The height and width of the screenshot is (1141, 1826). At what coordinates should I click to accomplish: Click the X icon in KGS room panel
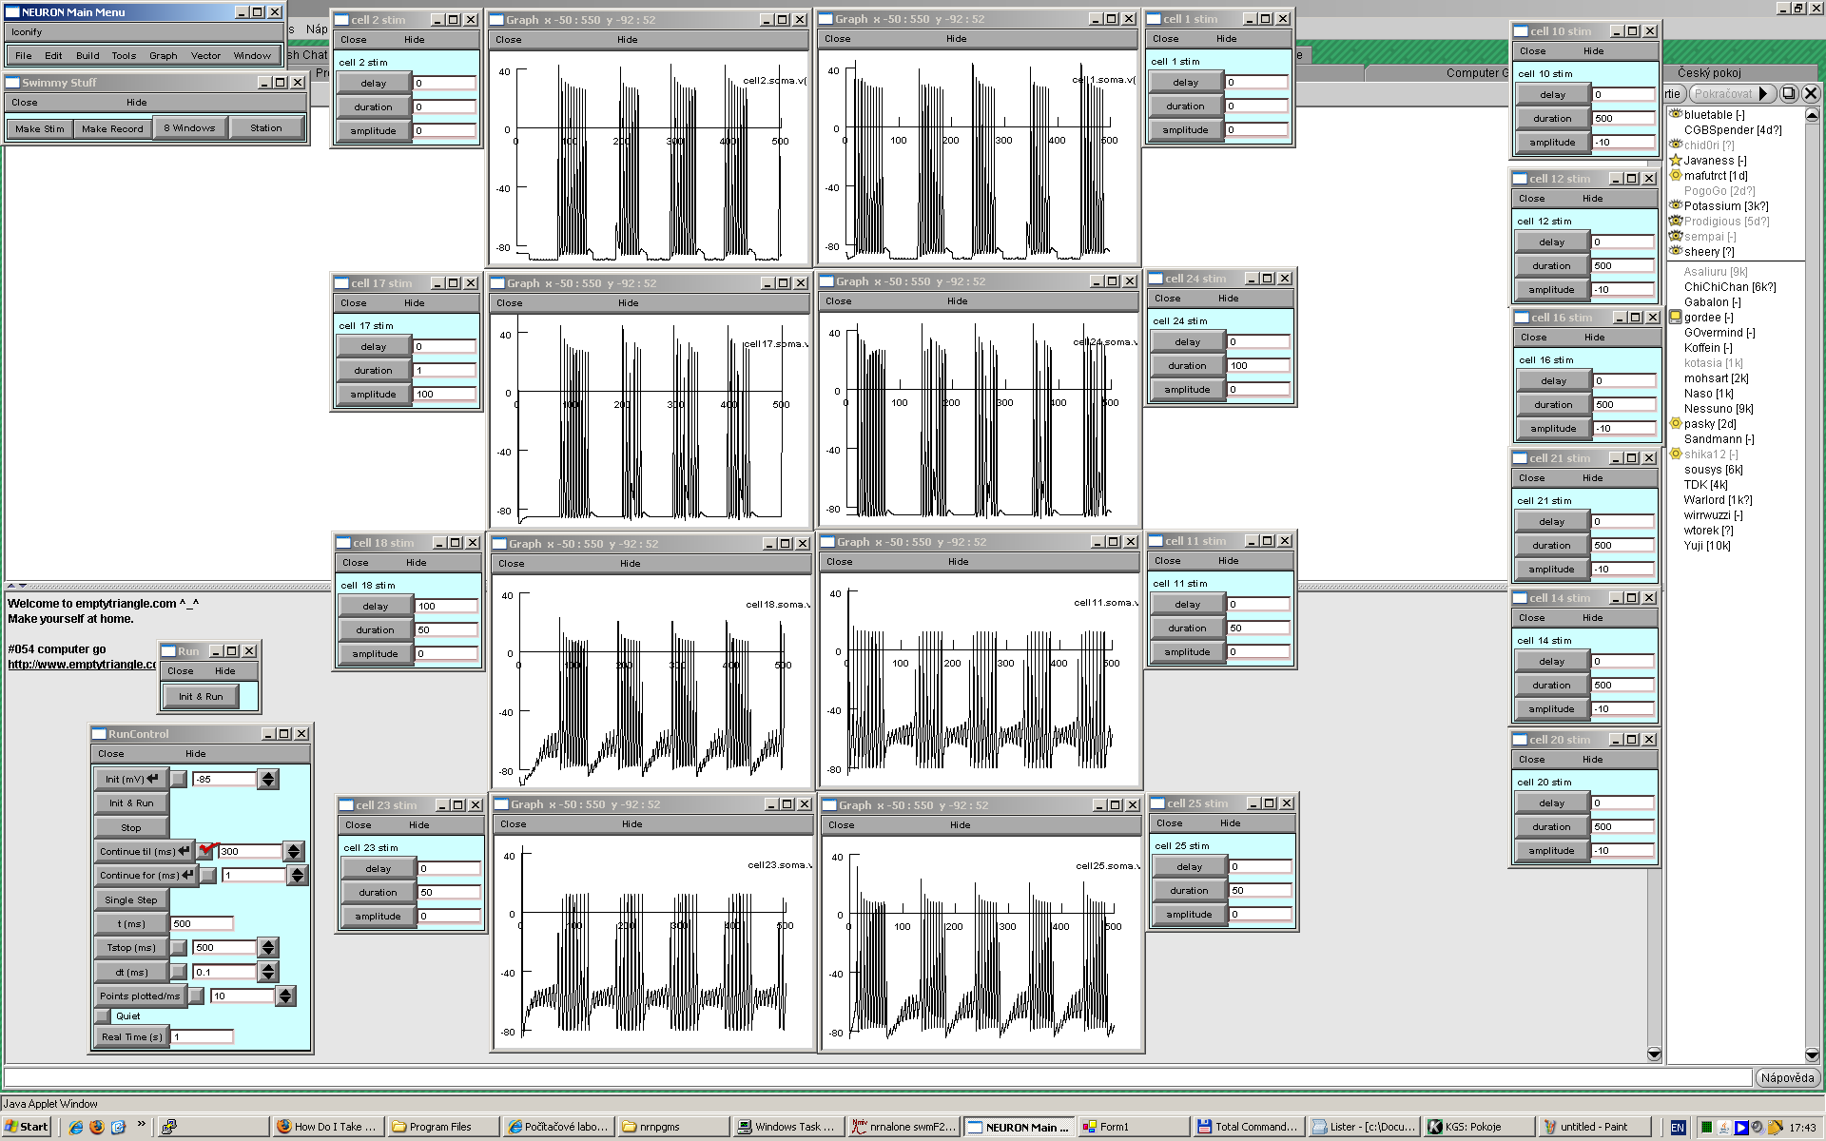click(x=1811, y=93)
